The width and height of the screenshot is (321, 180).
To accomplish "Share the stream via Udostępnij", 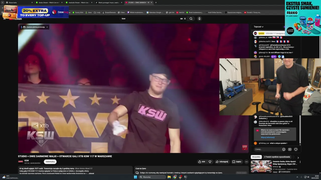I will pos(222,162).
